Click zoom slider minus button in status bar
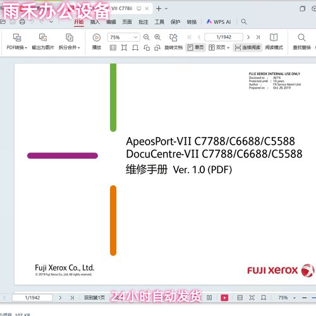The width and height of the screenshot is (316, 316). pos(304,298)
